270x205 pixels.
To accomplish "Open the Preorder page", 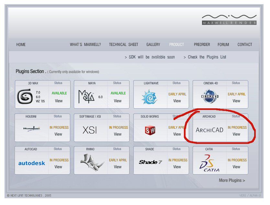I will click(202, 45).
